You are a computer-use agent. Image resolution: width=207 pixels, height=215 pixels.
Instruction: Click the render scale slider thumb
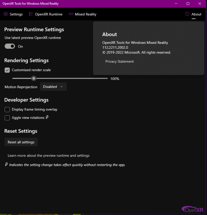(34, 78)
